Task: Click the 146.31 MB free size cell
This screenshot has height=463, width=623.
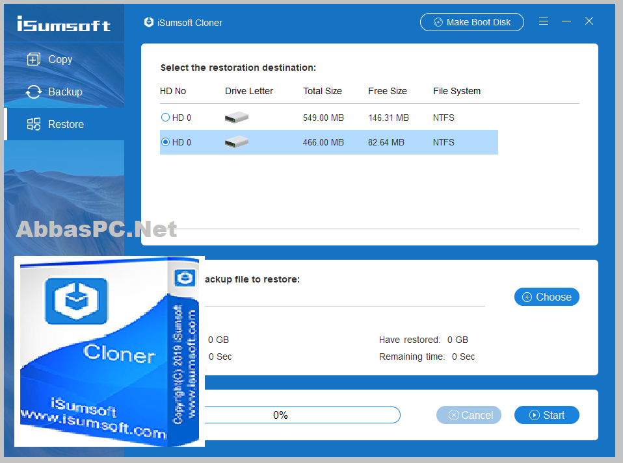Action: click(388, 118)
